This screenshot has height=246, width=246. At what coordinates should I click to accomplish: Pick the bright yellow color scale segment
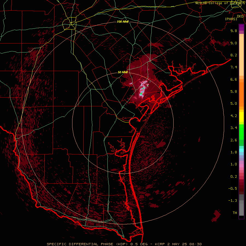pyautogui.click(x=241, y=117)
